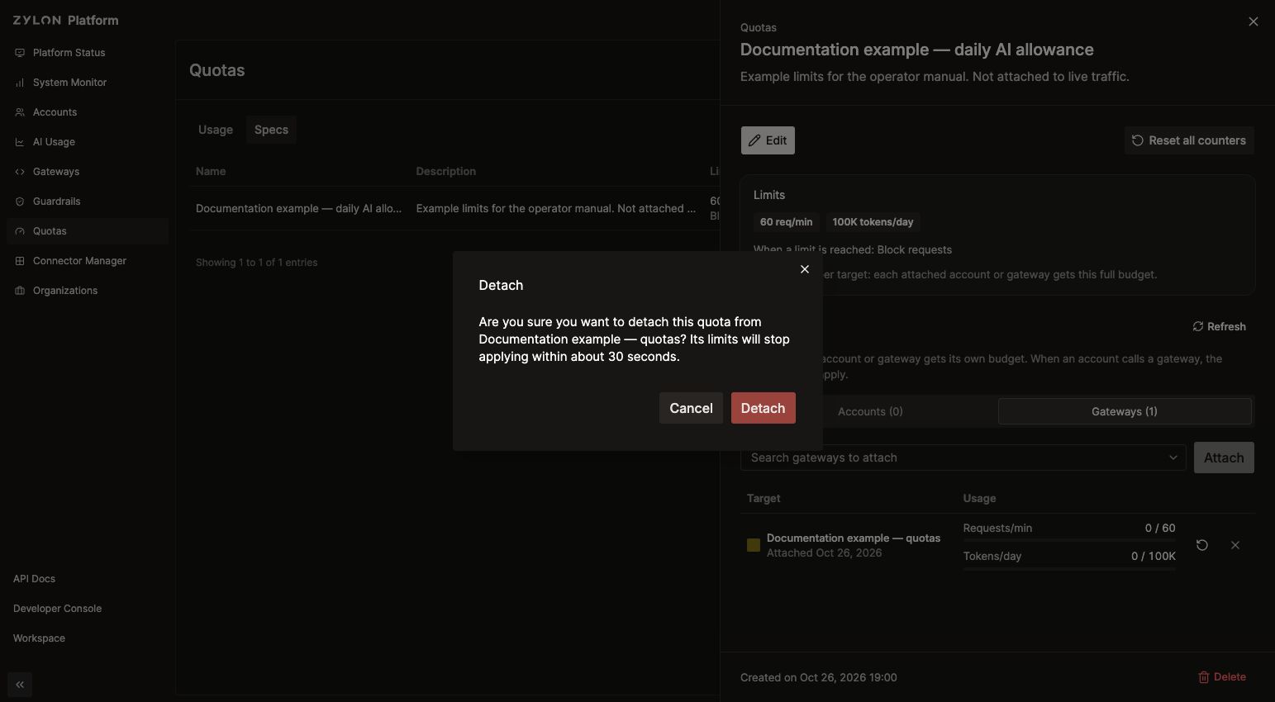Click the "0 / 60" requests value
Image resolution: width=1275 pixels, height=702 pixels.
tap(1160, 529)
